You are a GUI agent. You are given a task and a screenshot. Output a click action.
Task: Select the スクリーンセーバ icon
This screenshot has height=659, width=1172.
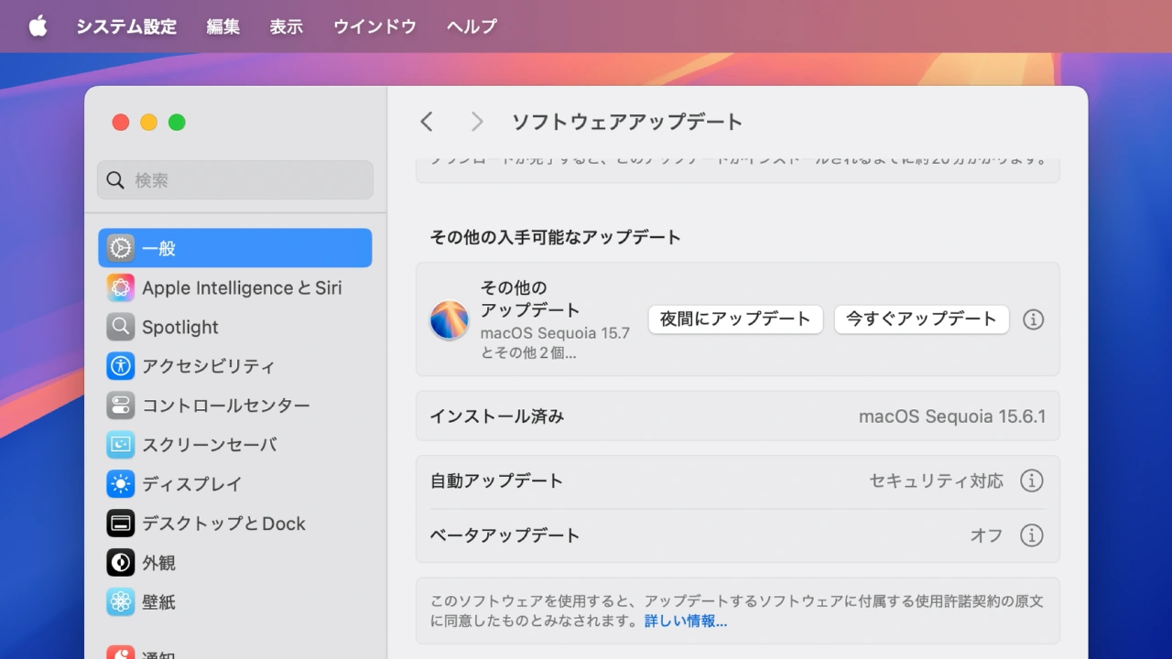click(120, 445)
